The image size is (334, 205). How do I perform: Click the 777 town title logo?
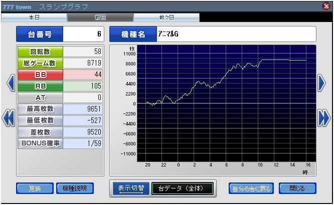[17, 7]
